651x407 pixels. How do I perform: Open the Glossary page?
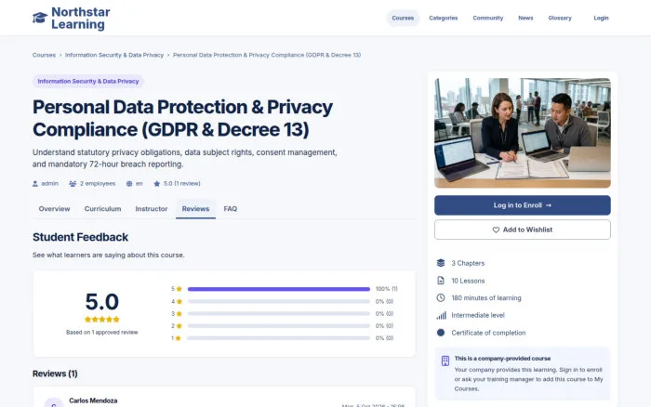point(560,19)
